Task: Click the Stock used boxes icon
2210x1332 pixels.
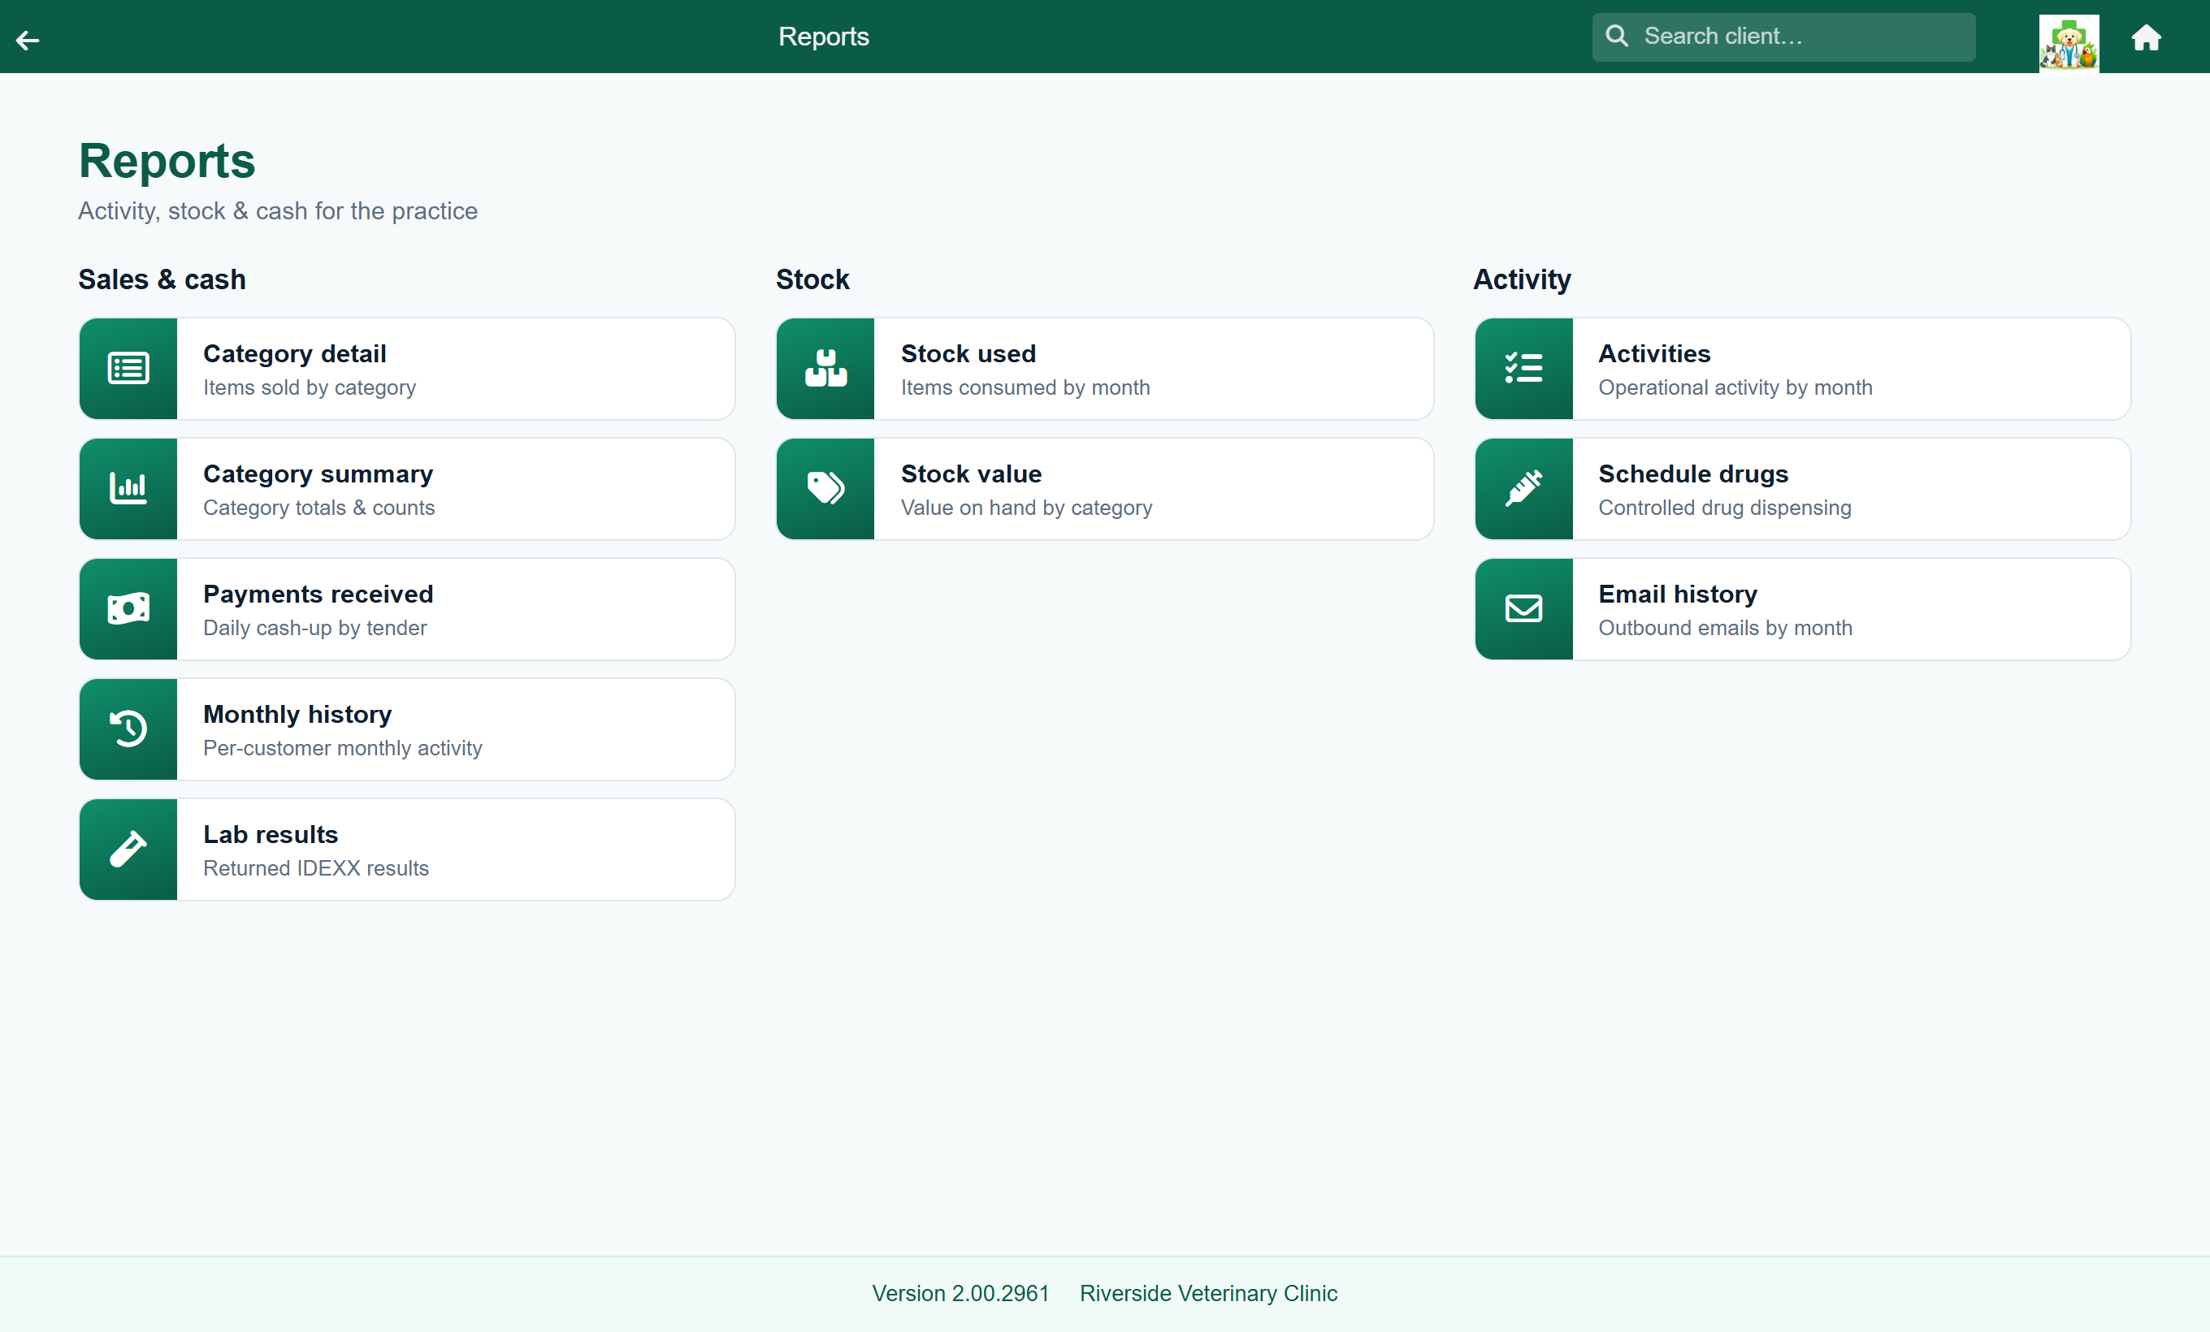Action: pos(825,369)
